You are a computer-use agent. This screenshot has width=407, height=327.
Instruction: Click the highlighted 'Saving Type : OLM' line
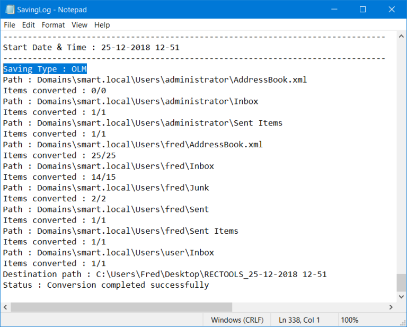pos(45,69)
